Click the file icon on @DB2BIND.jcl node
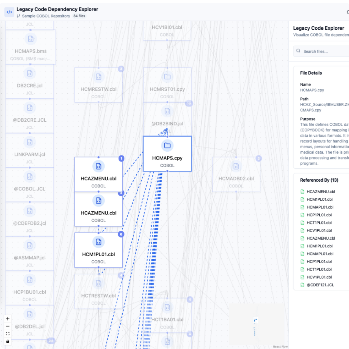Image resolution: width=349 pixels, height=349 pixels. coord(167,111)
